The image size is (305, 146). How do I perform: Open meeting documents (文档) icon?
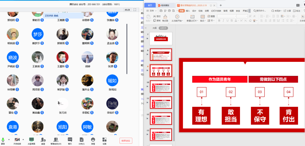[81, 140]
